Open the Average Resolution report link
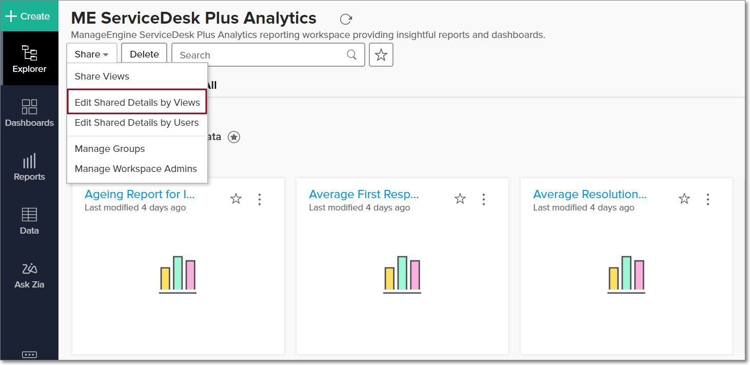 (589, 195)
